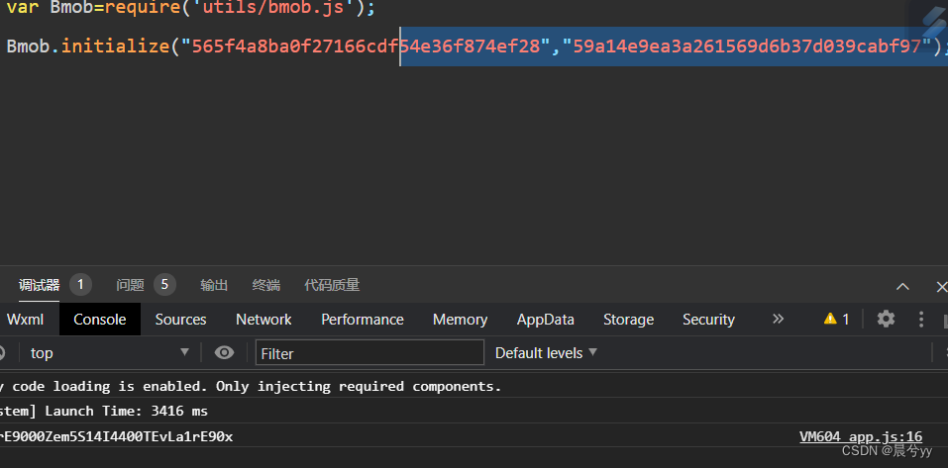Focus the console Filter input field
The image size is (948, 468).
coord(370,352)
